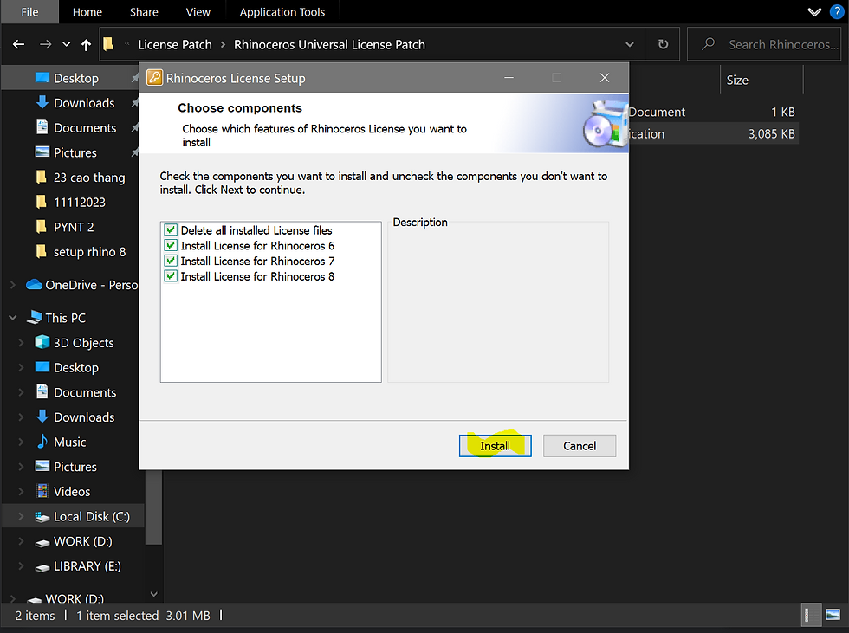Close the Rhinoceros License Setup dialog
Screen dimensions: 849x633
click(x=605, y=78)
